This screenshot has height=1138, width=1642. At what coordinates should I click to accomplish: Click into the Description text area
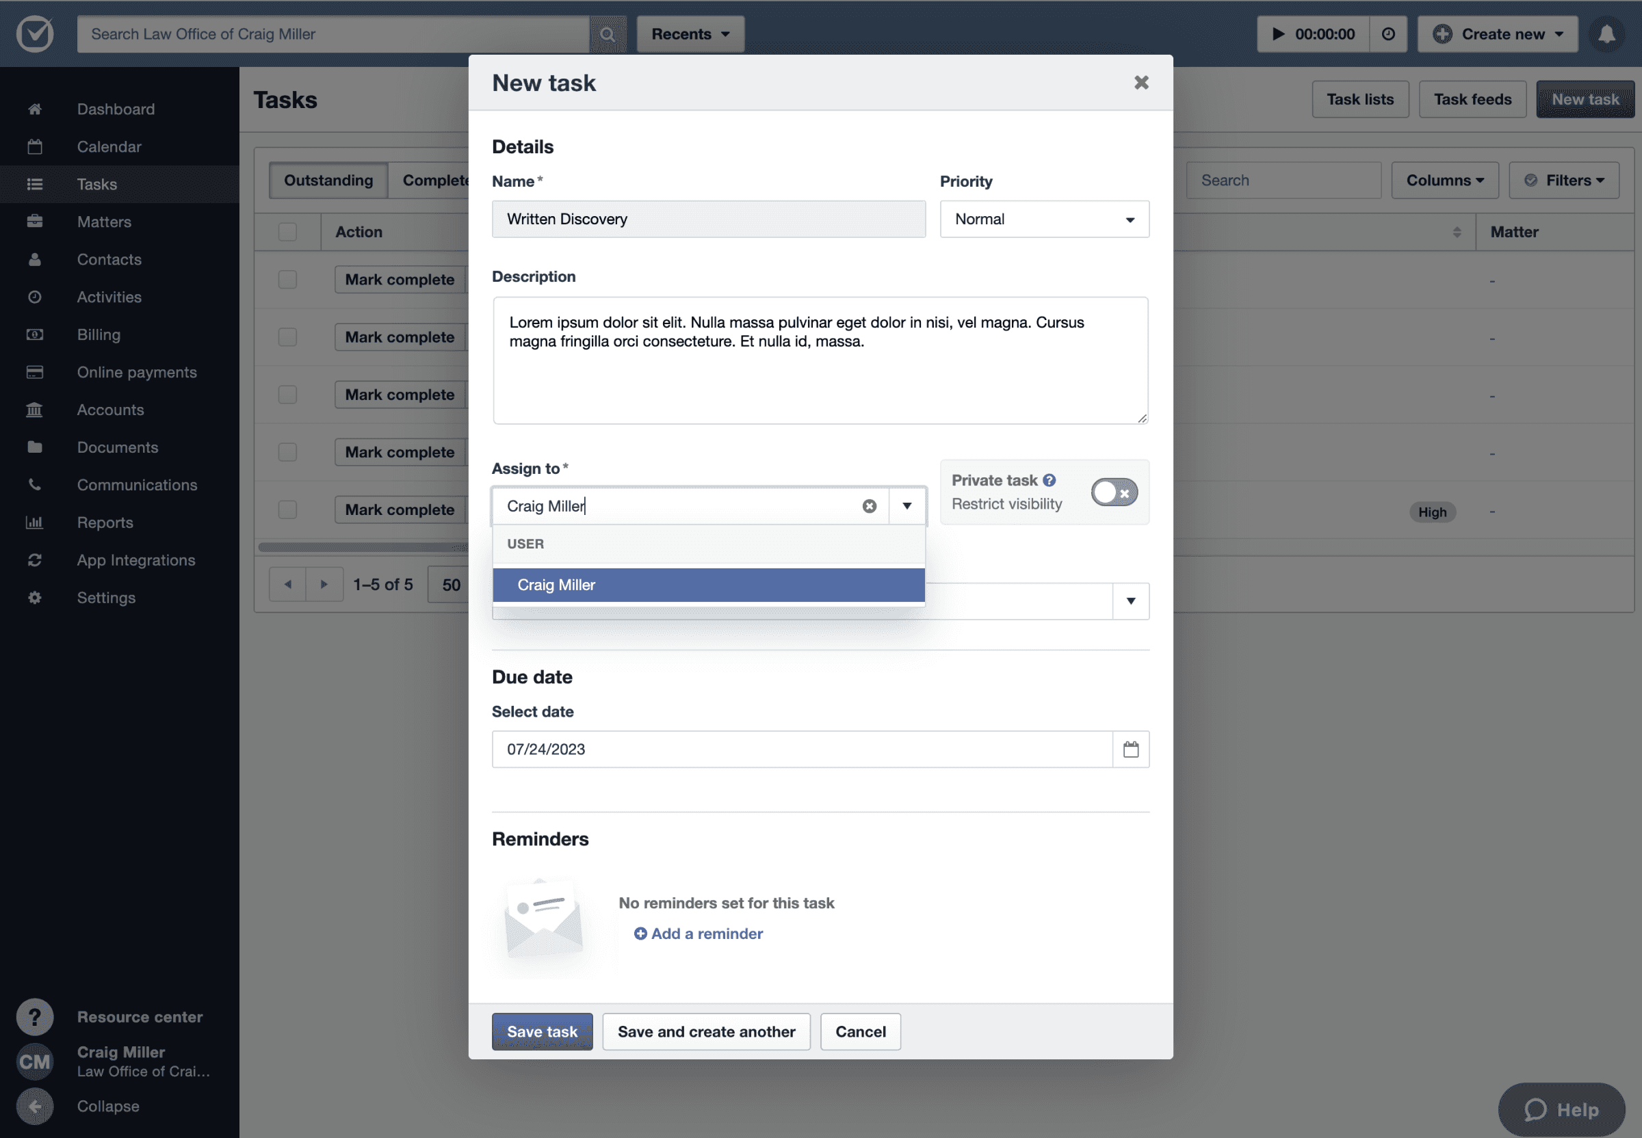tap(820, 361)
